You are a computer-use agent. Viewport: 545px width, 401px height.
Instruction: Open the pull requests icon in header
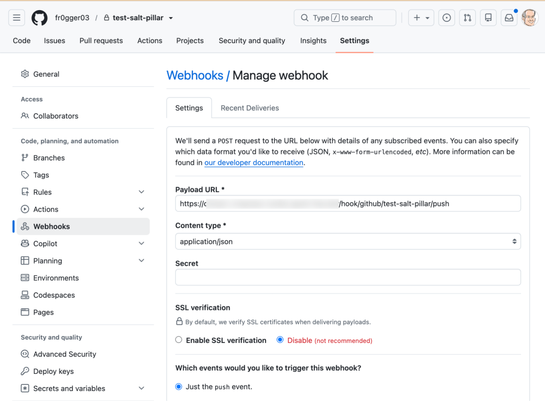(x=468, y=18)
